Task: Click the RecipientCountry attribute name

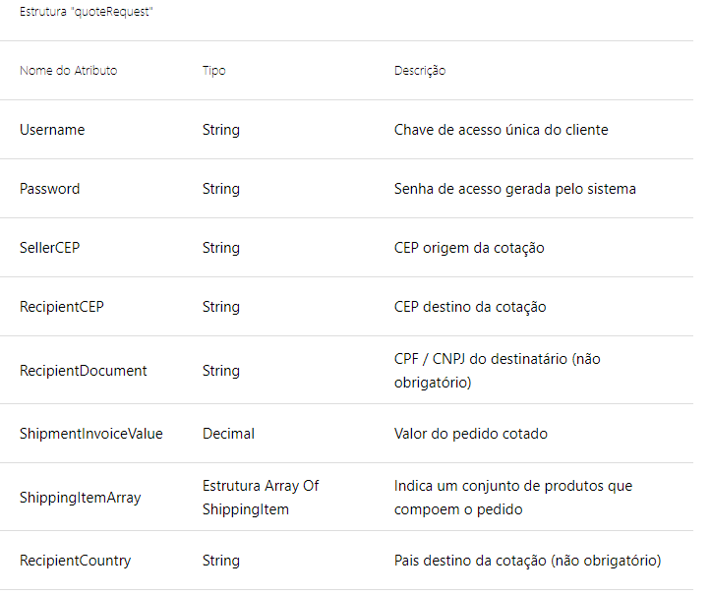Action: pyautogui.click(x=75, y=561)
